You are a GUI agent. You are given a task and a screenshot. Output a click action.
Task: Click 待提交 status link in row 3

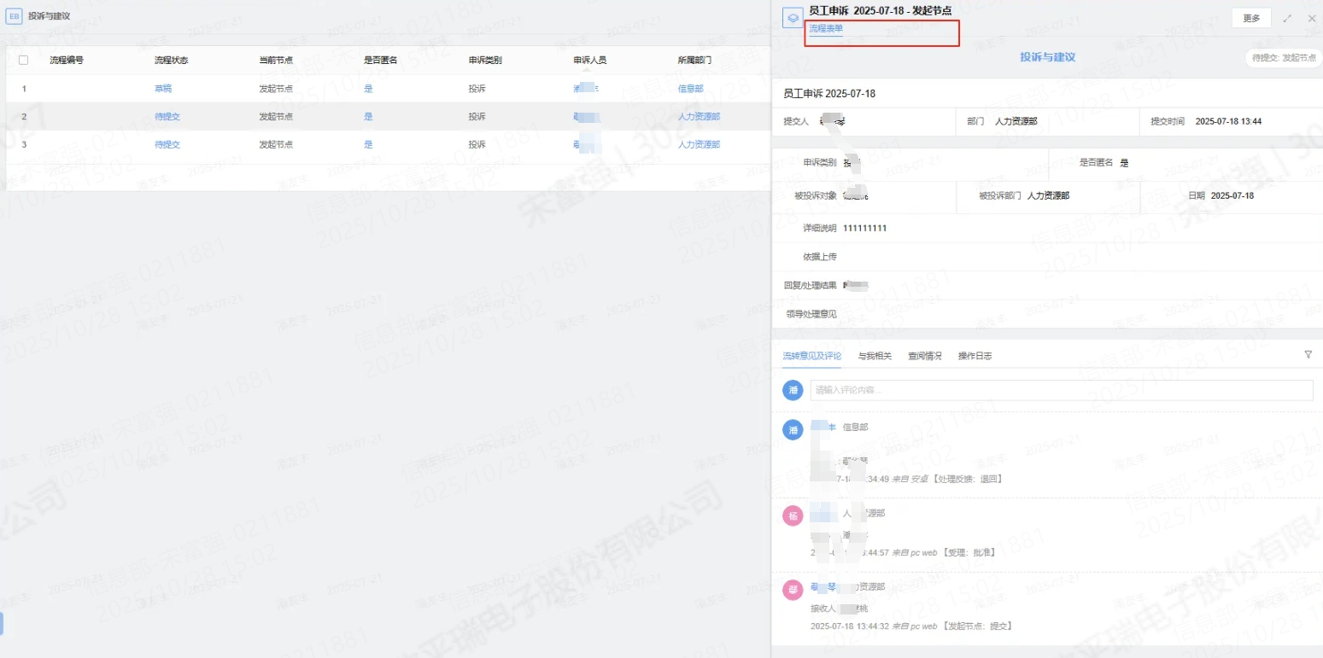coord(167,145)
